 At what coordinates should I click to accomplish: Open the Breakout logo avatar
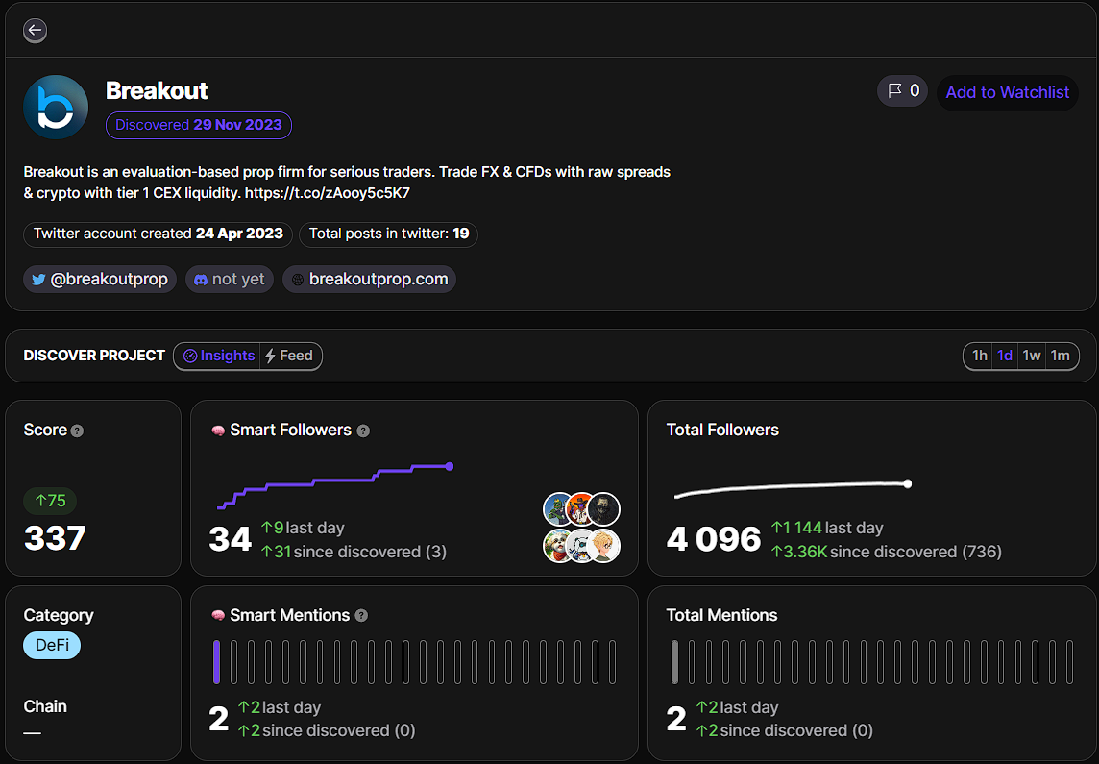click(x=56, y=108)
